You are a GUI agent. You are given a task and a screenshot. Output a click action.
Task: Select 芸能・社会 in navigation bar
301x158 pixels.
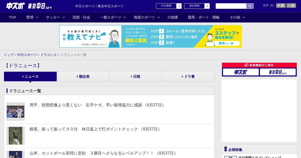click(x=81, y=17)
